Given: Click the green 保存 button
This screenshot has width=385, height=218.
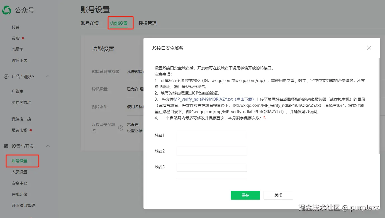Looking at the screenshot, I should (245, 195).
